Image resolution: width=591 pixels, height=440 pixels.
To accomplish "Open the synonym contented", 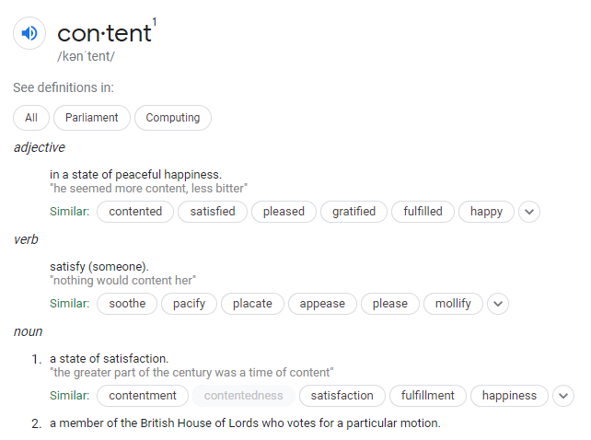I will click(x=135, y=212).
